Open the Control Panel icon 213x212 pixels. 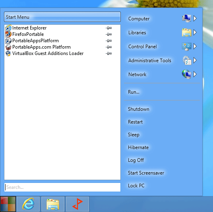pos(186,47)
